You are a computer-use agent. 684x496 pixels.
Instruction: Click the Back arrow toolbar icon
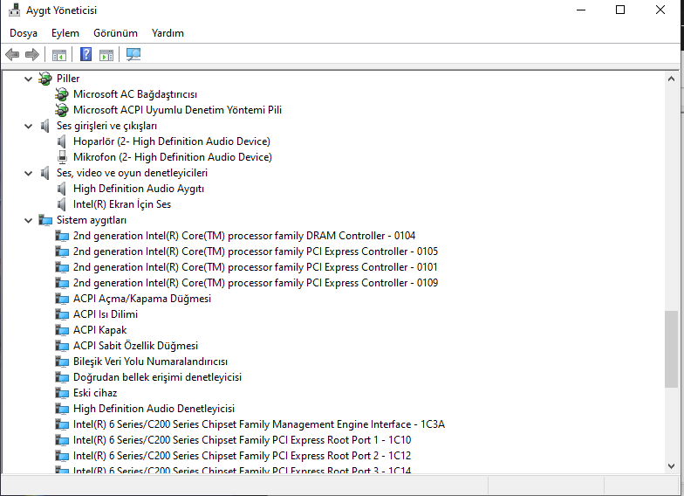tap(12, 54)
